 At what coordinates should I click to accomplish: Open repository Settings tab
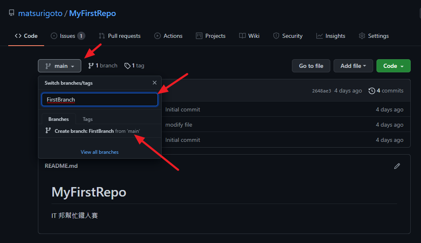[374, 36]
